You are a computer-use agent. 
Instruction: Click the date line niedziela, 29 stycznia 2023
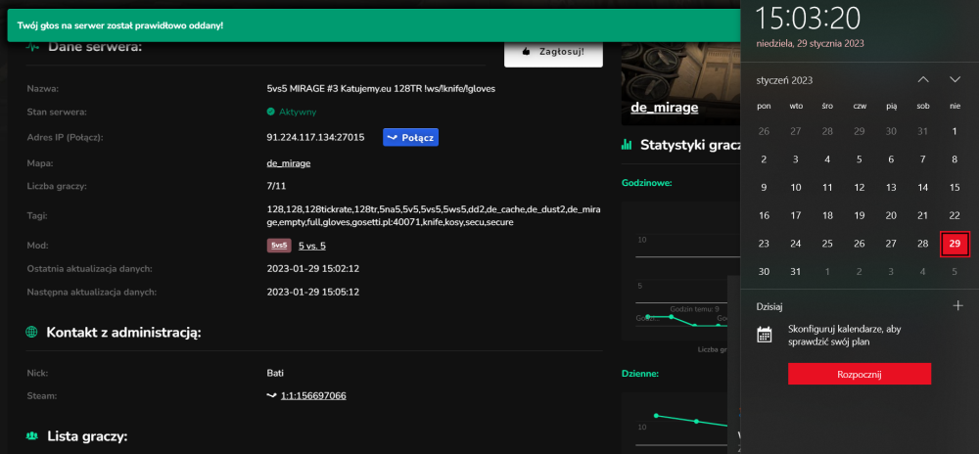click(810, 44)
